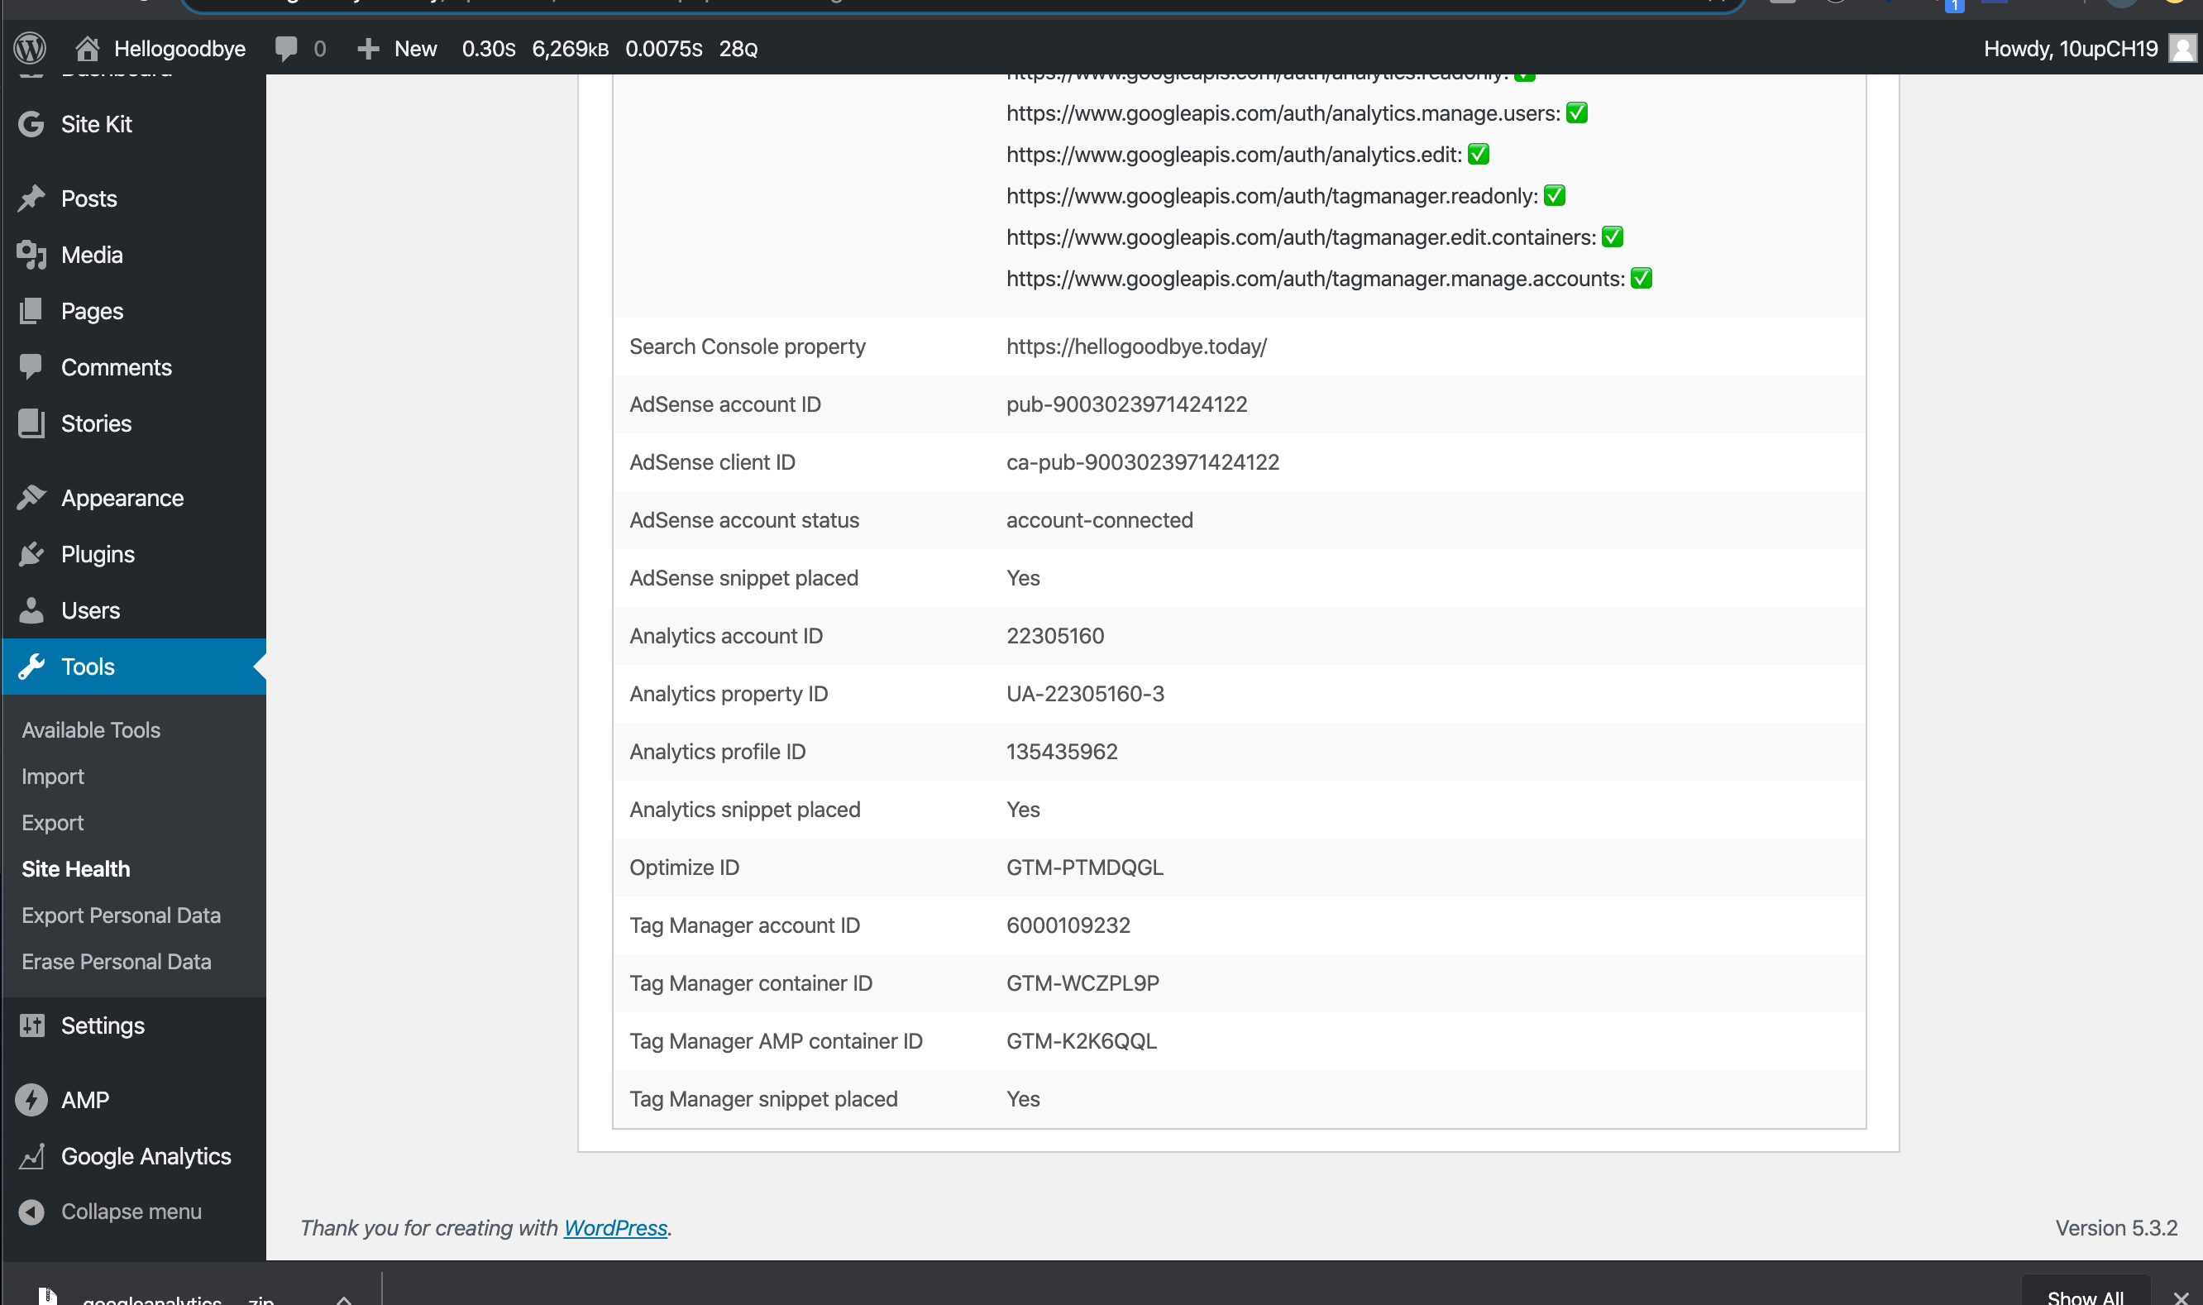Open the Site Kit menu
Image resolution: width=2203 pixels, height=1305 pixels.
[134, 124]
